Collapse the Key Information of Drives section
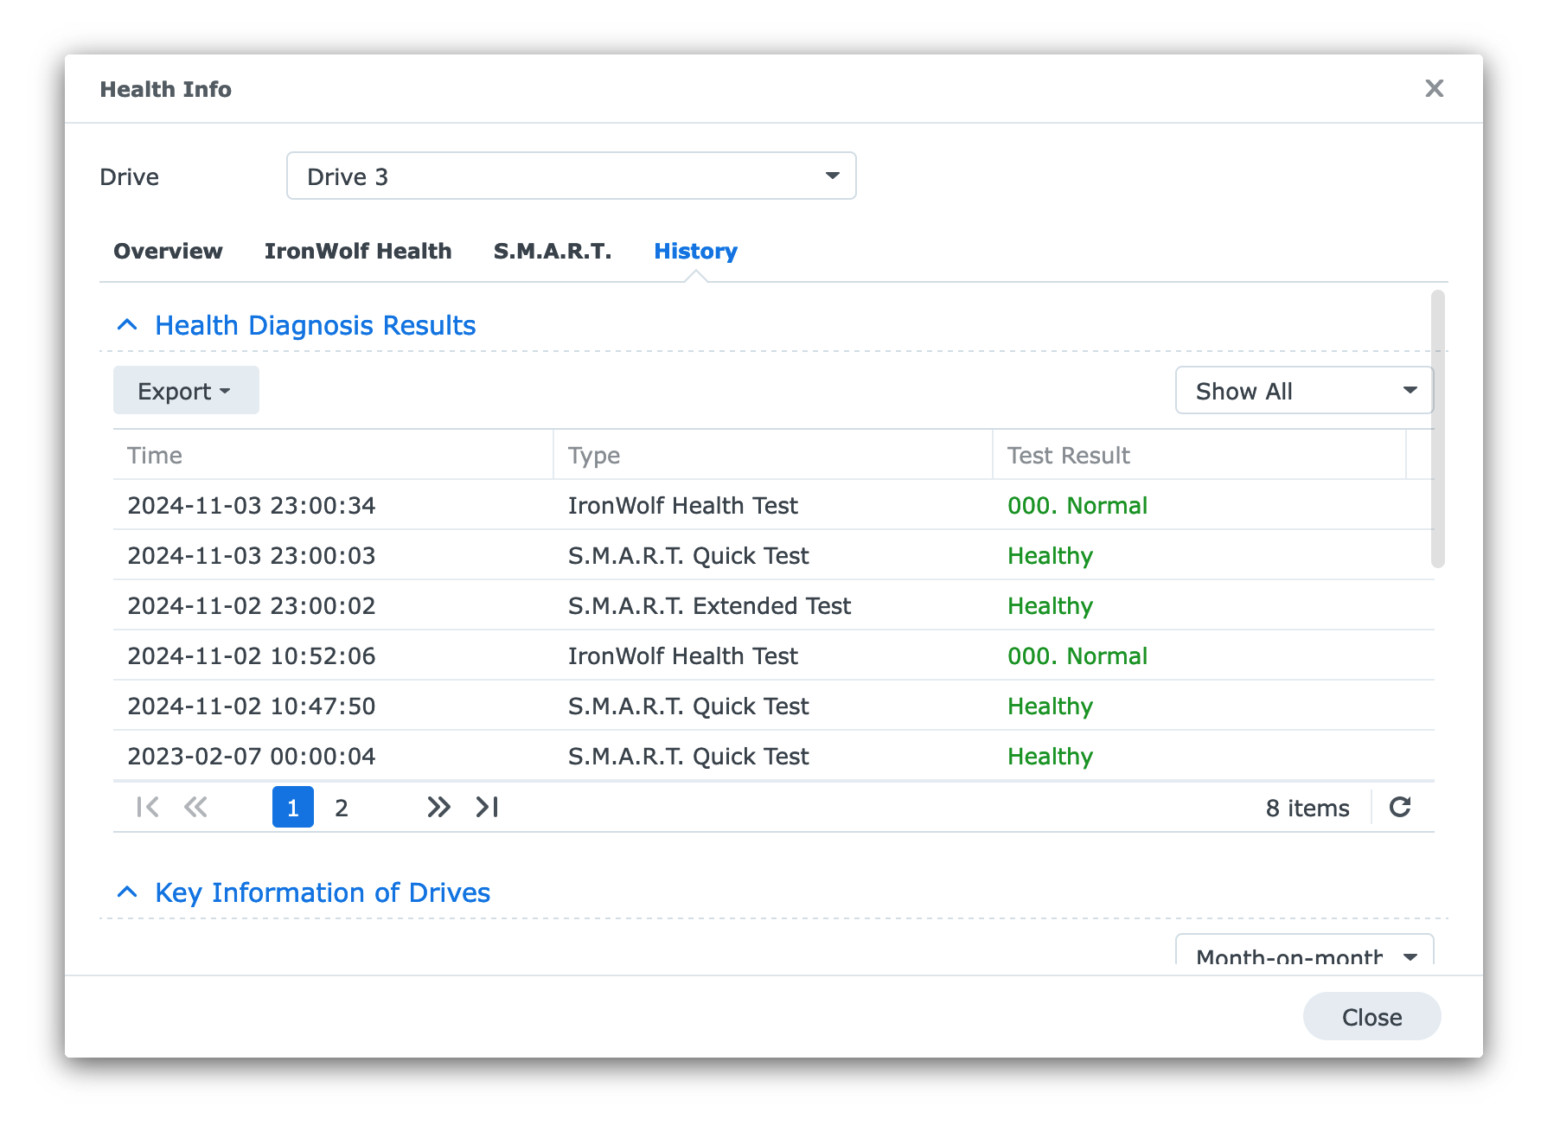 coord(127,892)
